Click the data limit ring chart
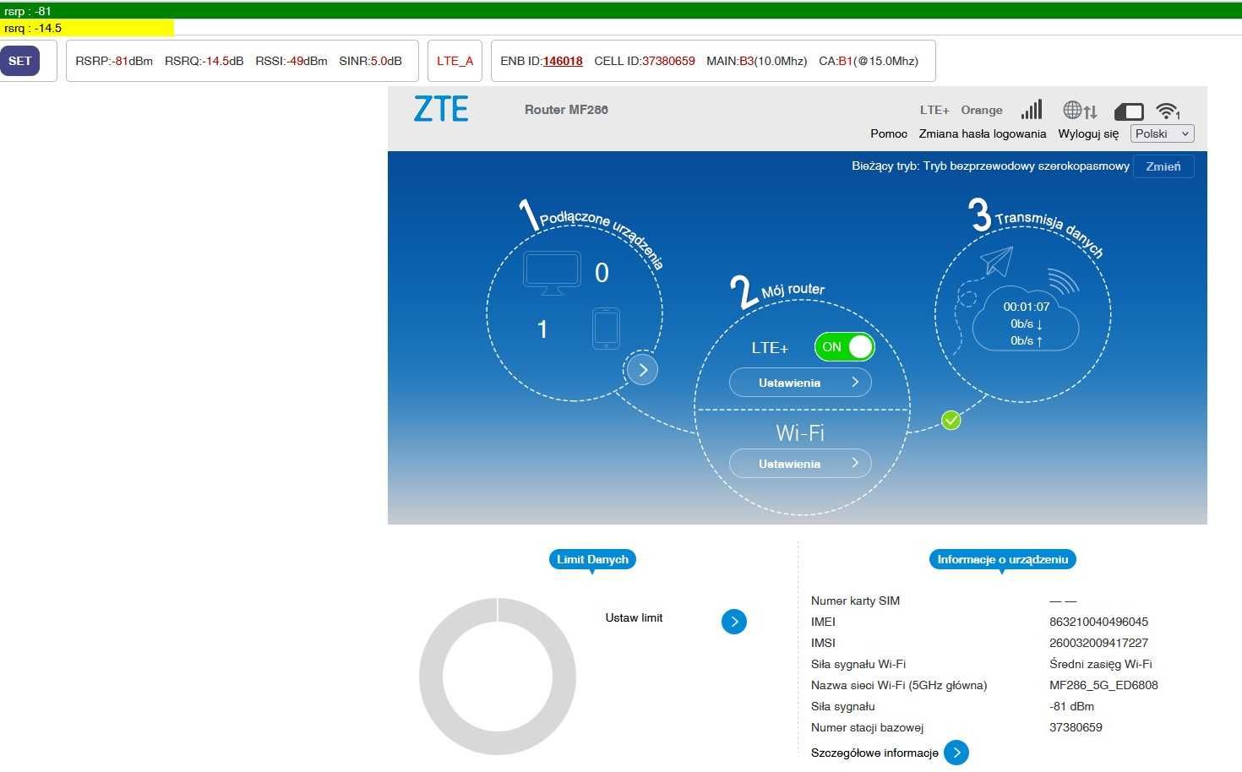The height and width of the screenshot is (772, 1242). tap(498, 676)
